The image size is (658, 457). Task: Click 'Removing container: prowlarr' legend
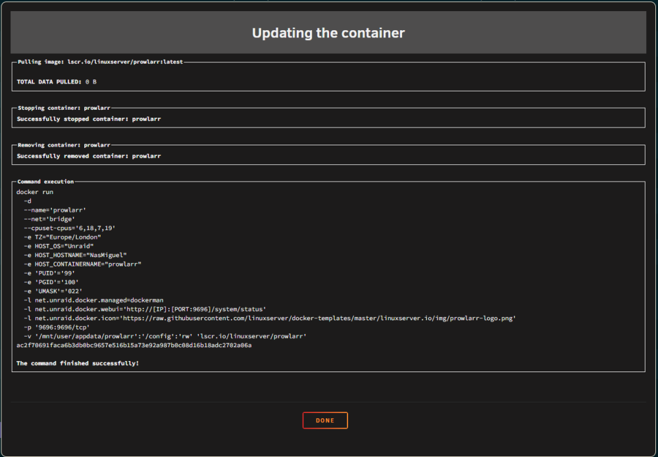tap(64, 145)
